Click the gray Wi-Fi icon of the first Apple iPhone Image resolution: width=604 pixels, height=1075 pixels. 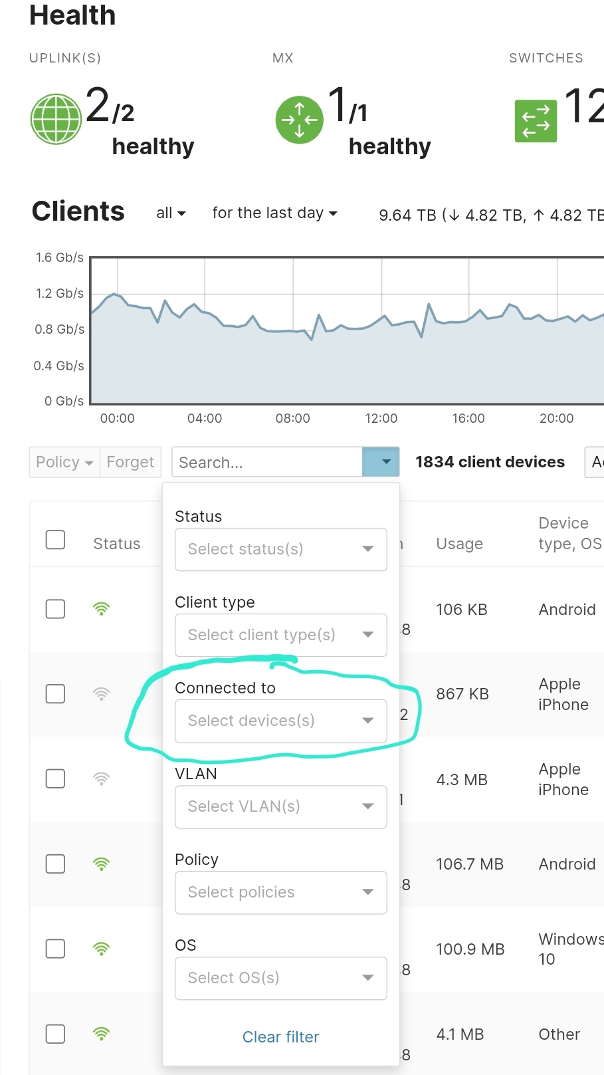(x=101, y=693)
